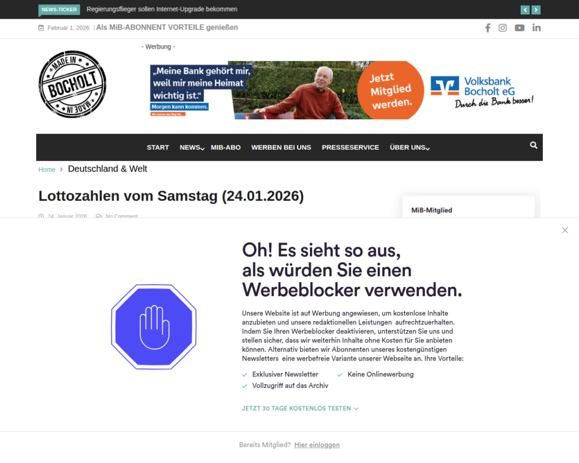
Task: Show next news-ticker headline
Action: pos(536,10)
